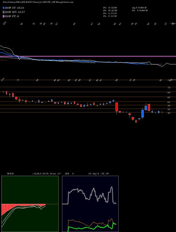The image size is (176, 232).
Task: Click the 55 price axis label
Action: point(169,109)
